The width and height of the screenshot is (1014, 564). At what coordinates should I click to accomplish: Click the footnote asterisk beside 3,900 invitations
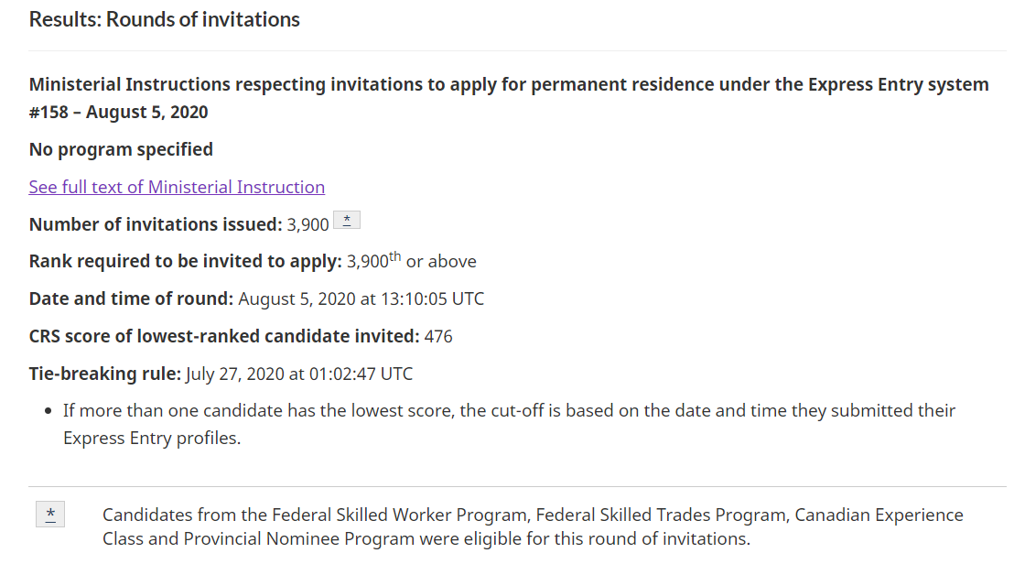pos(347,221)
